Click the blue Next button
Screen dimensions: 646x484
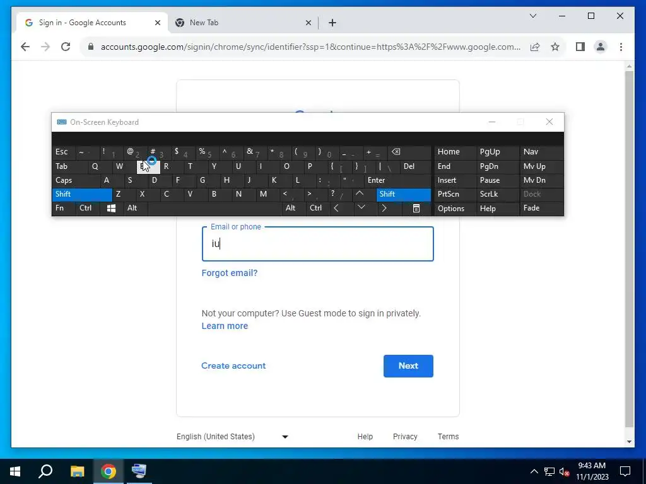408,366
